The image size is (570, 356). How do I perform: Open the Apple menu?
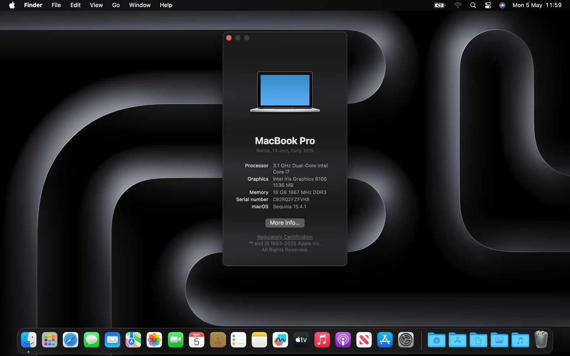click(12, 5)
